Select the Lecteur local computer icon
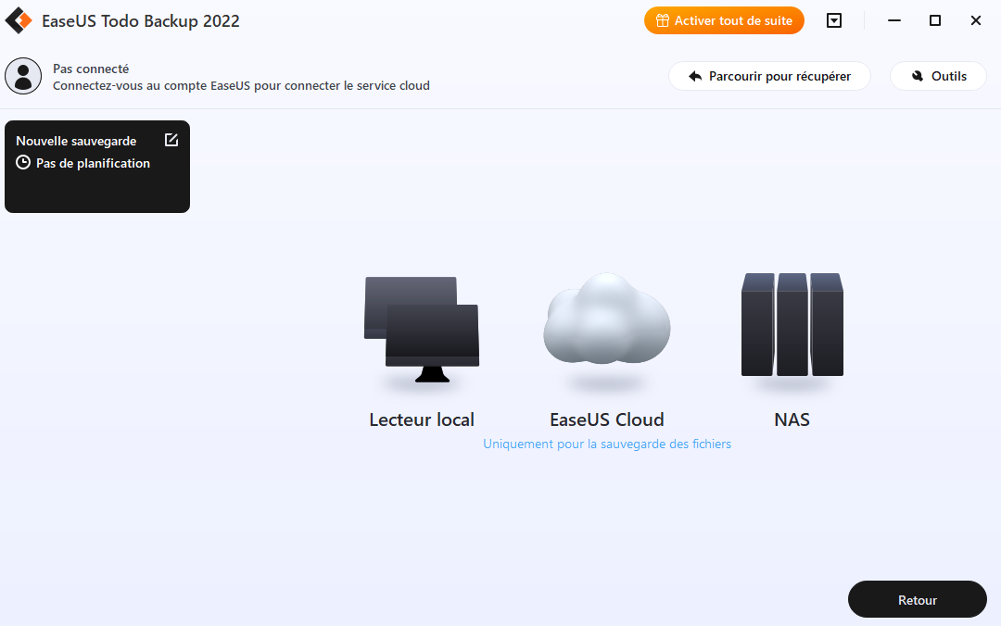The image size is (1001, 626). pyautogui.click(x=422, y=330)
